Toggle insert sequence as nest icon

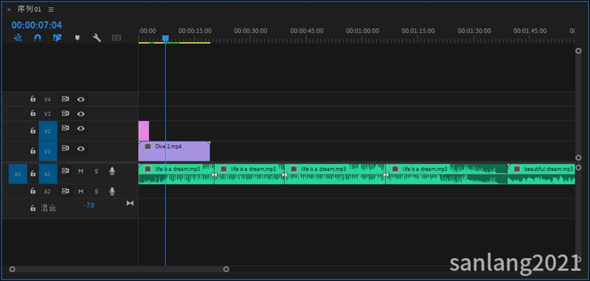(x=18, y=38)
